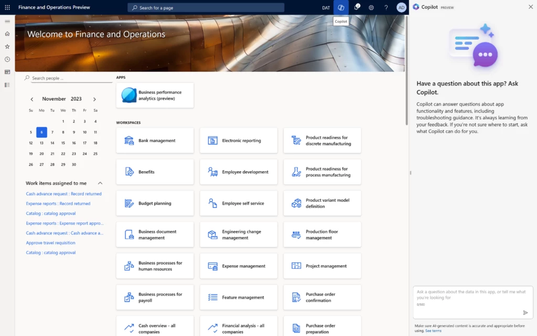The width and height of the screenshot is (537, 336).
Task: Select November 15 on the calendar
Action: [63, 143]
